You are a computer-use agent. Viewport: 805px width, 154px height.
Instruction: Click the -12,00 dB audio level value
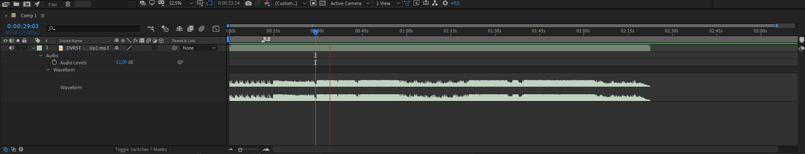click(124, 62)
